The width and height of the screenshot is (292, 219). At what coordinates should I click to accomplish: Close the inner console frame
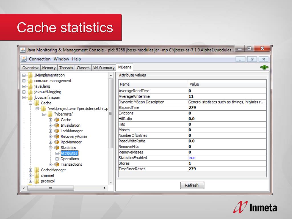[263, 59]
